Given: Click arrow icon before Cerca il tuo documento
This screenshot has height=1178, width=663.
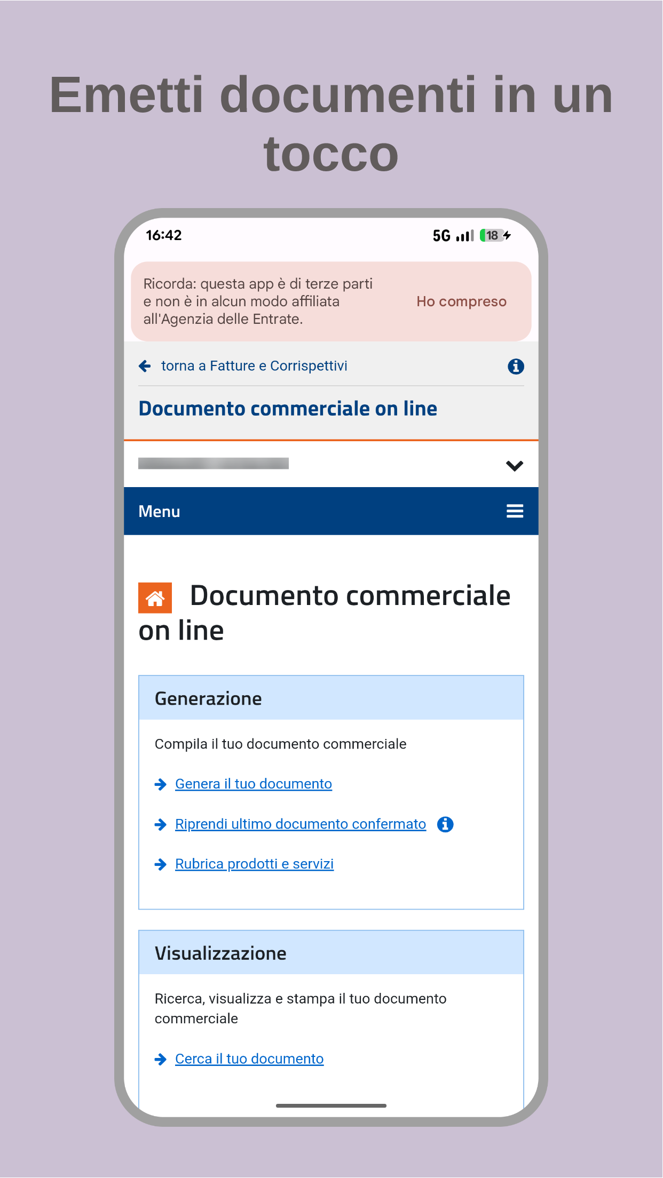Looking at the screenshot, I should 160,1059.
